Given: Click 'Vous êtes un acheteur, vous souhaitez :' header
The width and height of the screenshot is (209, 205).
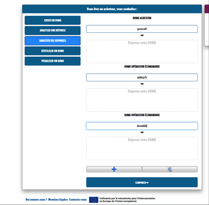Looking at the screenshot, I should [112, 9].
